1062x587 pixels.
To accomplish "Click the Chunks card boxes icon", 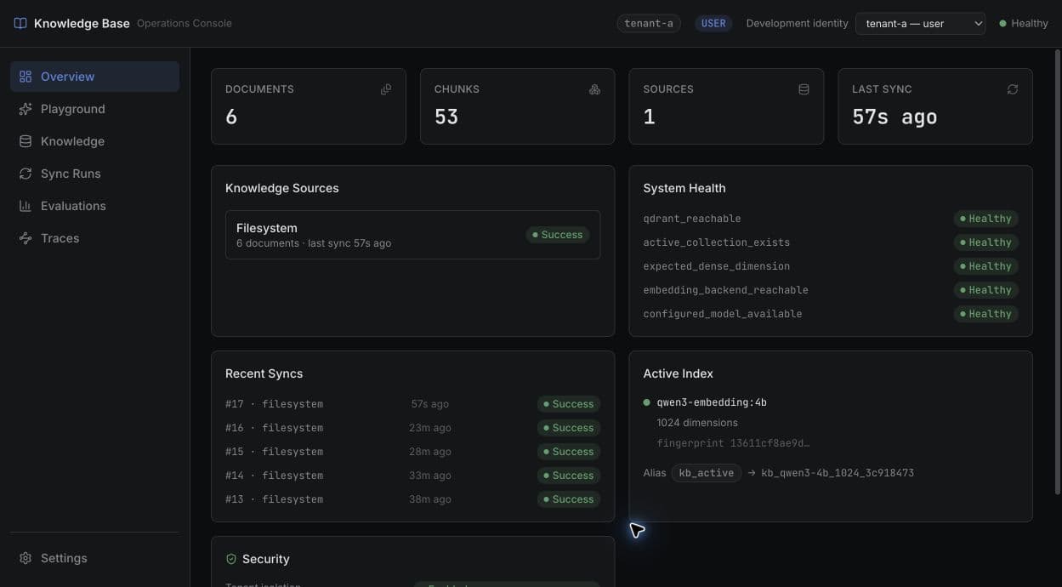I will click(595, 89).
